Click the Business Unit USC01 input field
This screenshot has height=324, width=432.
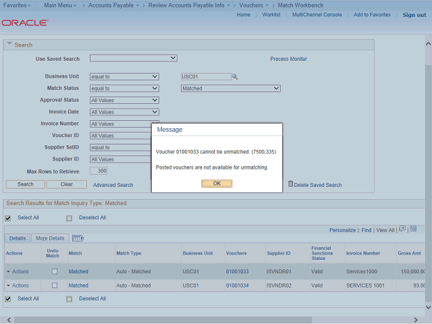click(206, 76)
